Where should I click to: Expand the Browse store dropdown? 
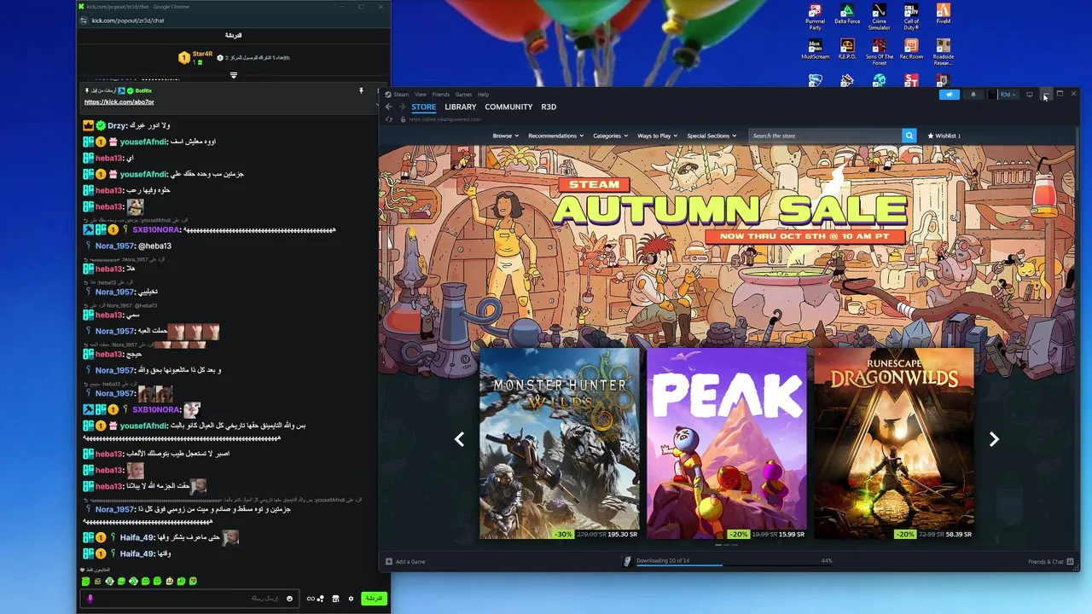tap(505, 136)
